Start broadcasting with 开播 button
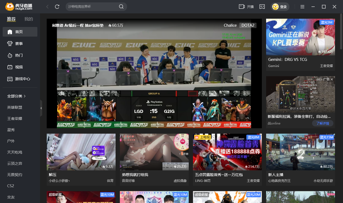 click(246, 7)
